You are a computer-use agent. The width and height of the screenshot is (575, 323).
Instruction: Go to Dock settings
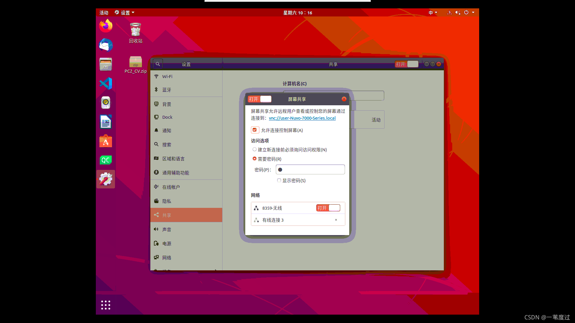(186, 117)
